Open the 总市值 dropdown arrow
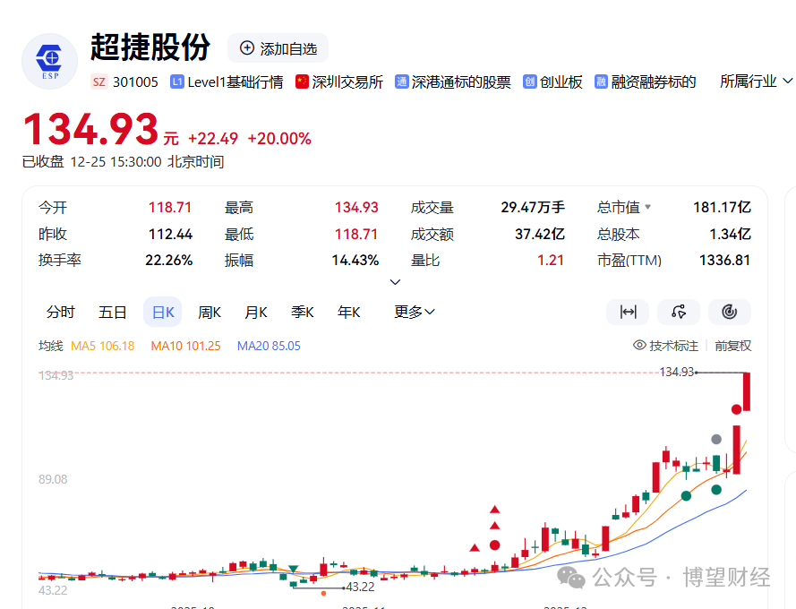This screenshot has width=796, height=609. click(x=648, y=208)
